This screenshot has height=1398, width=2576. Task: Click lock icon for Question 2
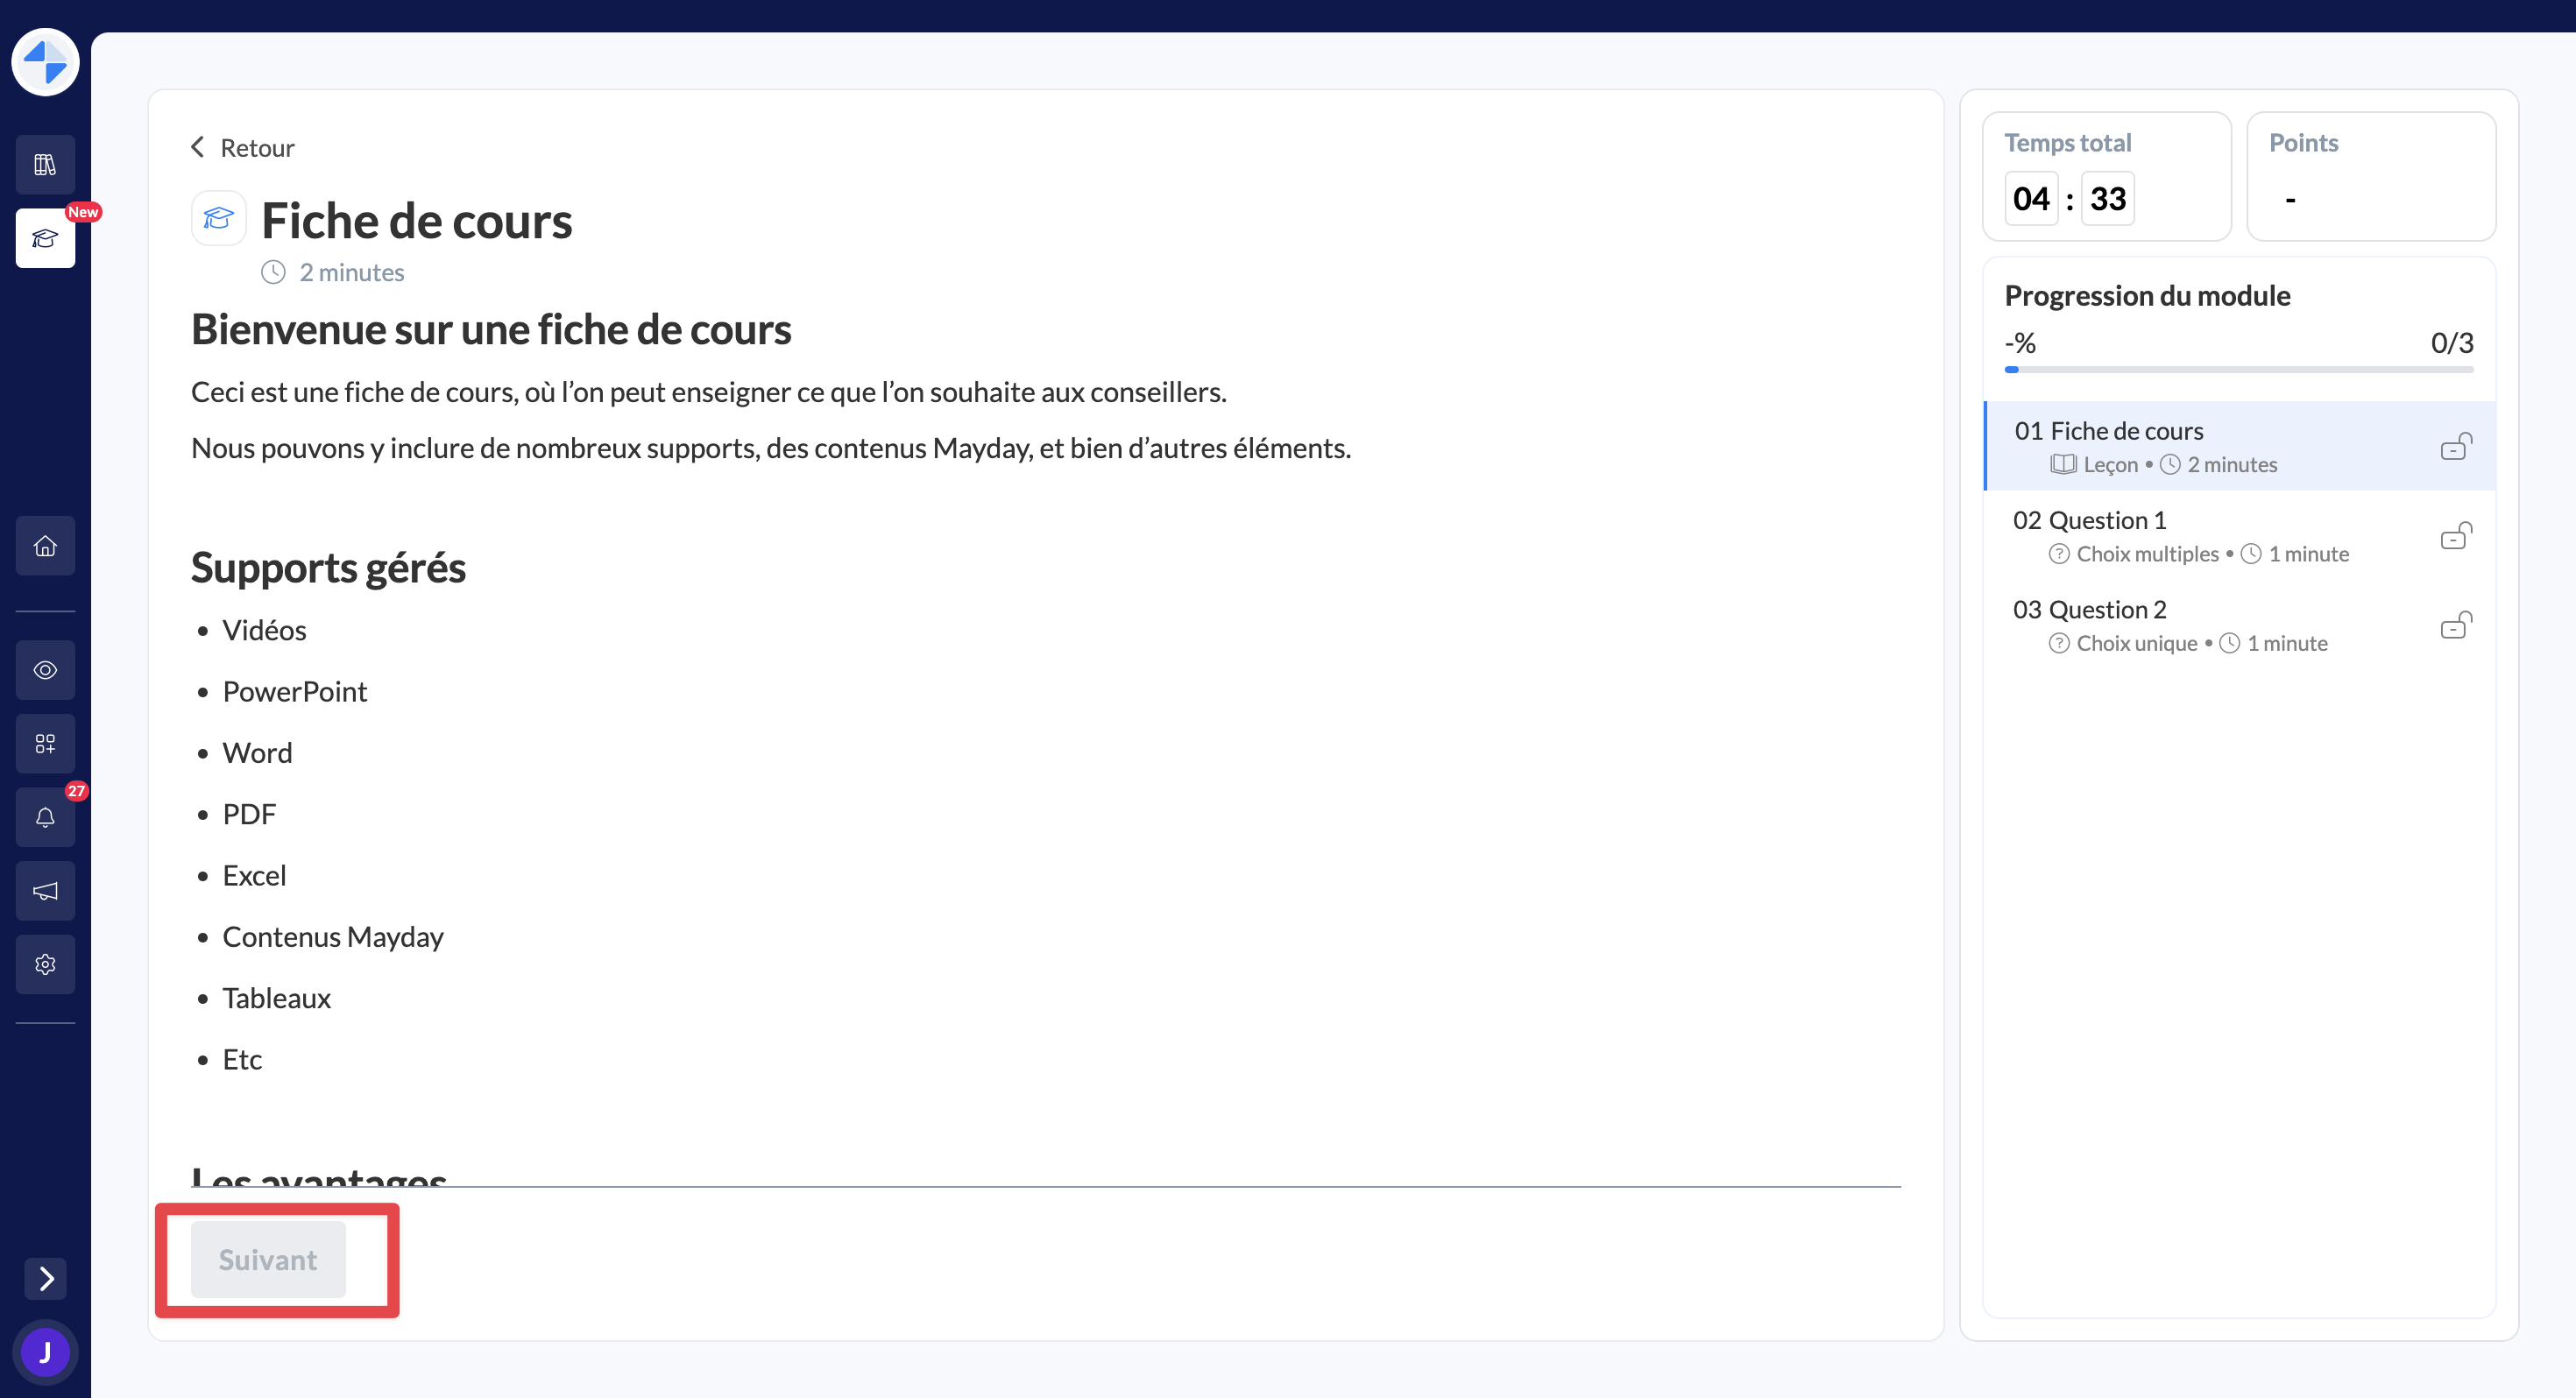pyautogui.click(x=2455, y=625)
